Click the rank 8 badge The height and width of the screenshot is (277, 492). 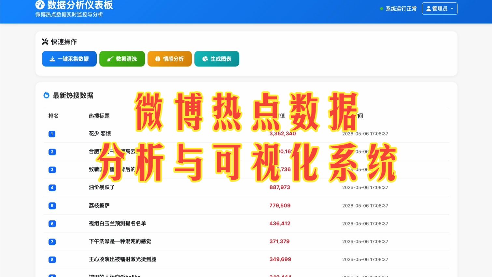(52, 260)
